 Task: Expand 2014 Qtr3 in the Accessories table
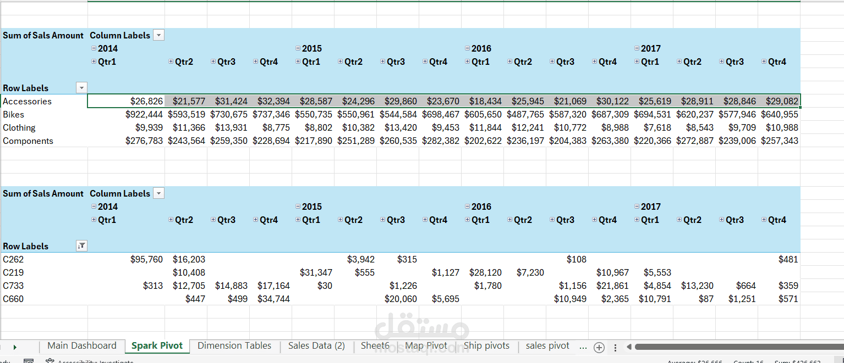(x=213, y=62)
